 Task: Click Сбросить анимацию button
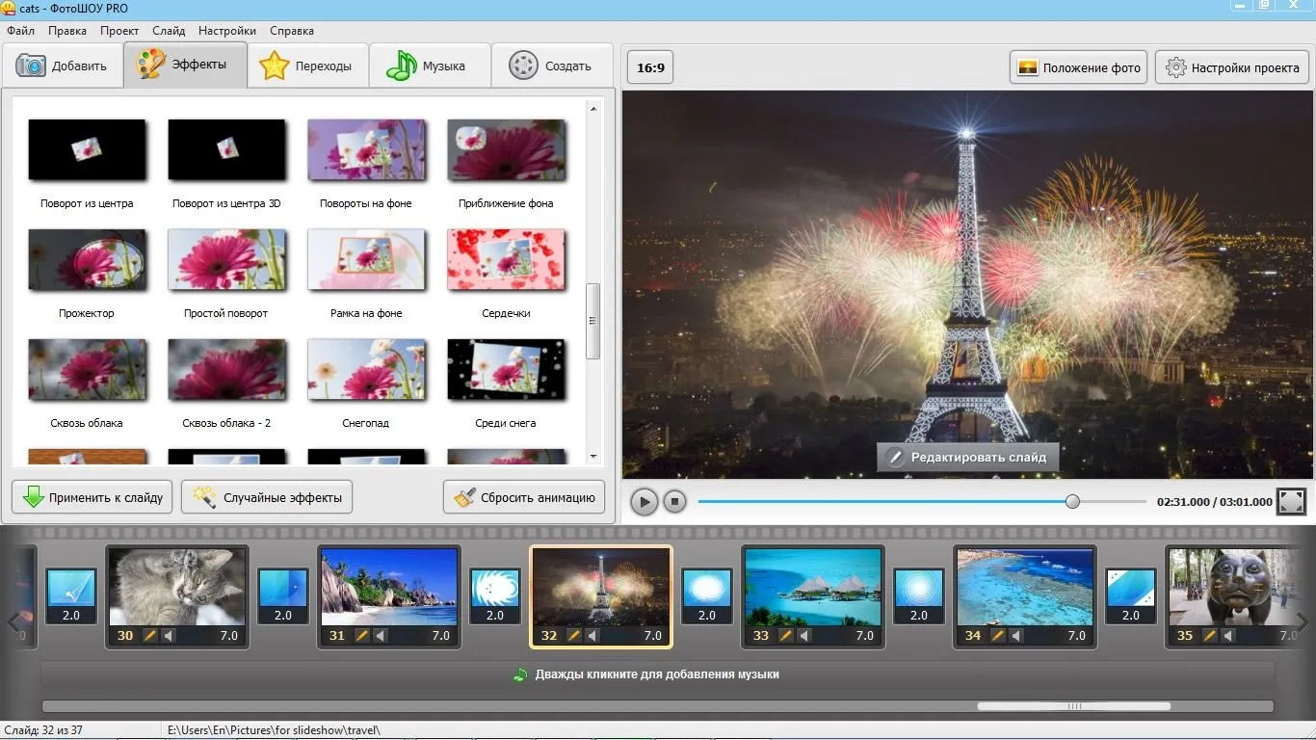click(x=524, y=497)
